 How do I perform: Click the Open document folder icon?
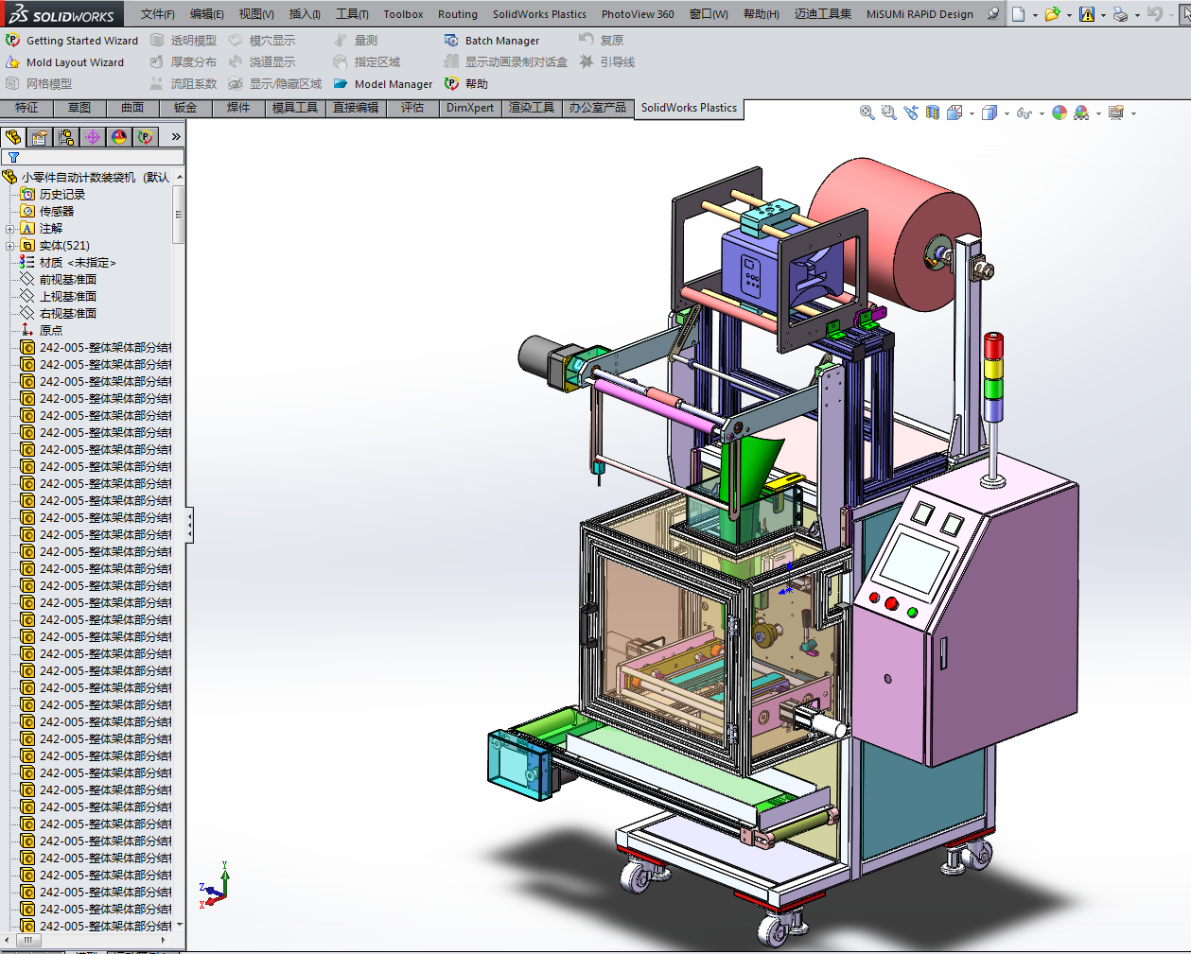(1052, 14)
